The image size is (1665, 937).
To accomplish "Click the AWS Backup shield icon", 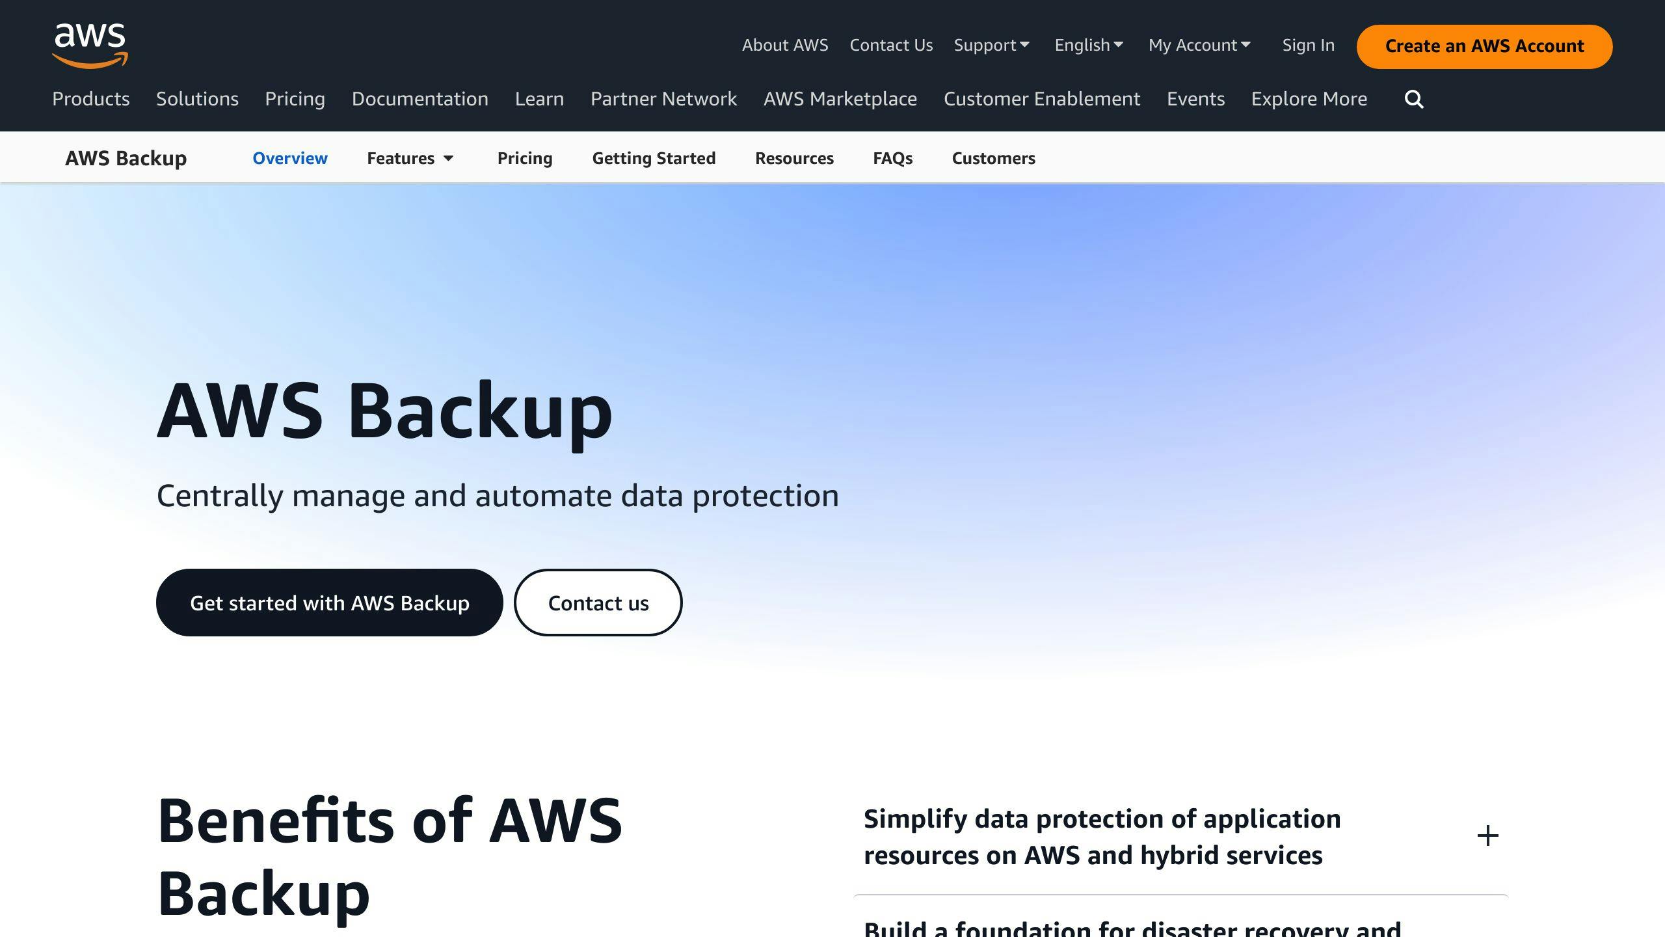I will coord(126,157).
